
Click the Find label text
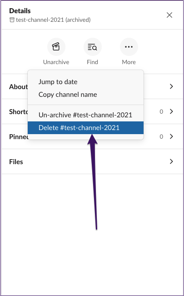coord(93,62)
